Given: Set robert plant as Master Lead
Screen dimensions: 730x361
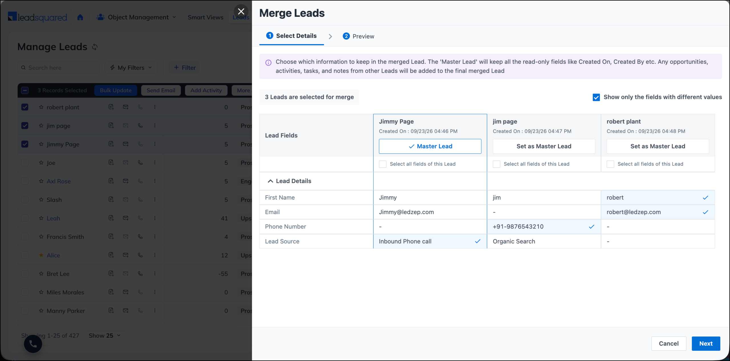Looking at the screenshot, I should click(x=658, y=146).
